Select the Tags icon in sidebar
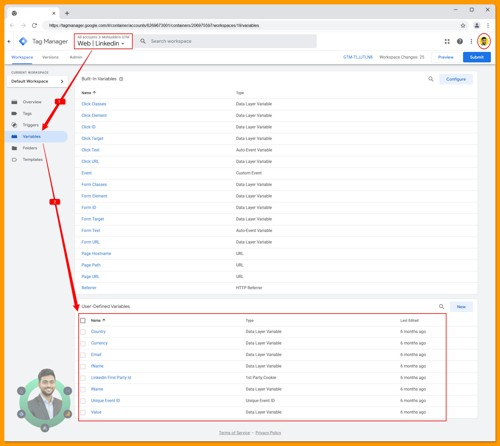 15,113
